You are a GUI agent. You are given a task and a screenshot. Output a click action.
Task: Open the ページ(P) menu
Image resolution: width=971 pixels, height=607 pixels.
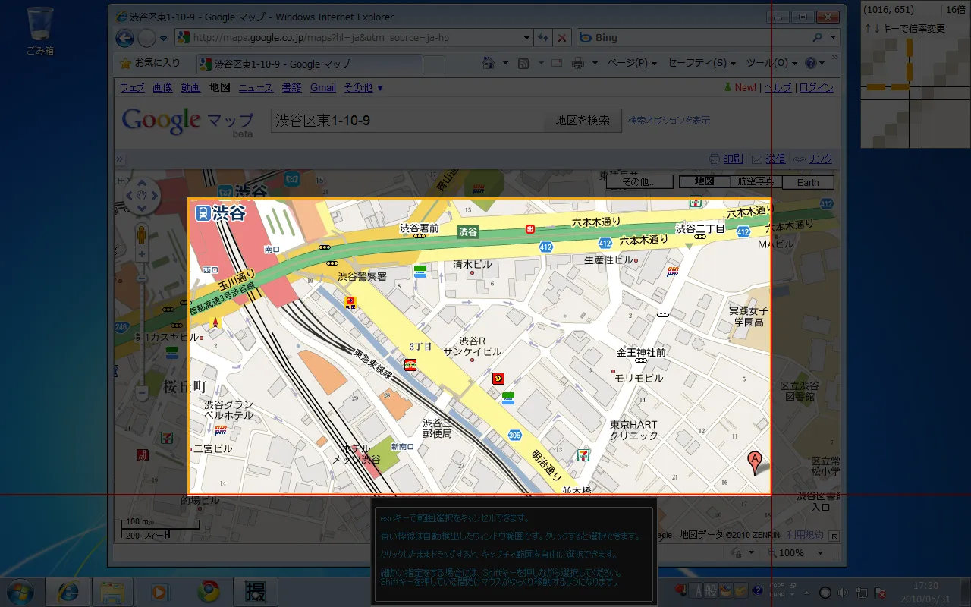[631, 63]
